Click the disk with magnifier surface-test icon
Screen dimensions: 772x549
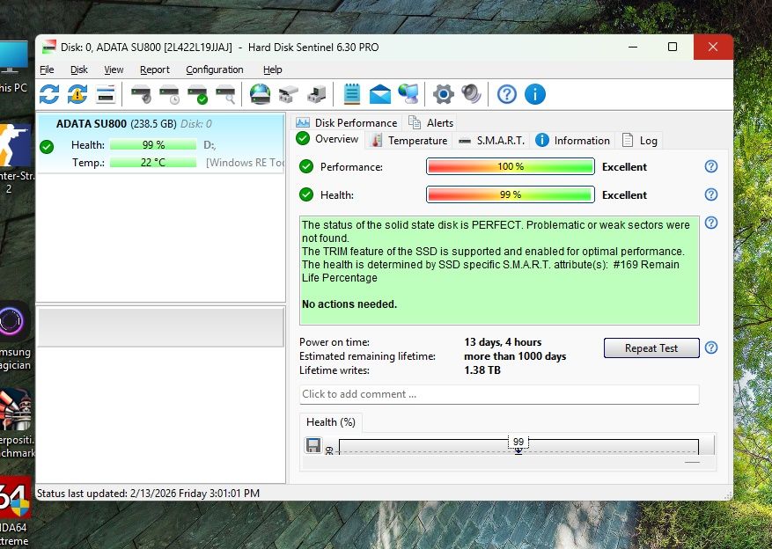pyautogui.click(x=225, y=94)
